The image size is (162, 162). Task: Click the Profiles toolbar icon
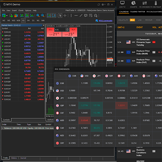(11, 15)
